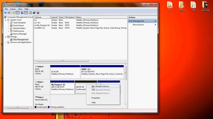Click the blue Help question mark icon
Screen dimensions: 213x119
click(22, 13)
